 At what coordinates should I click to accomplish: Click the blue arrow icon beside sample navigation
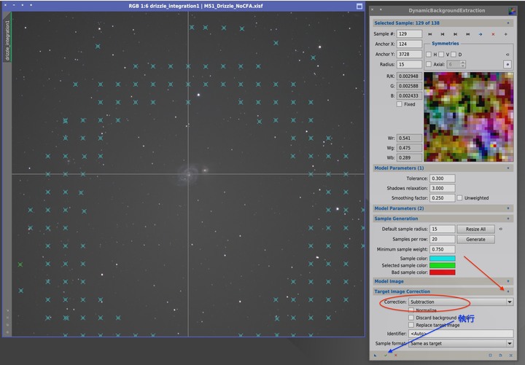[481, 34]
